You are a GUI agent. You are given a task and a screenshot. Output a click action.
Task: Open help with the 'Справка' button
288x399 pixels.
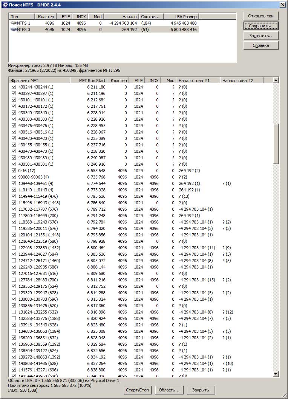(261, 45)
